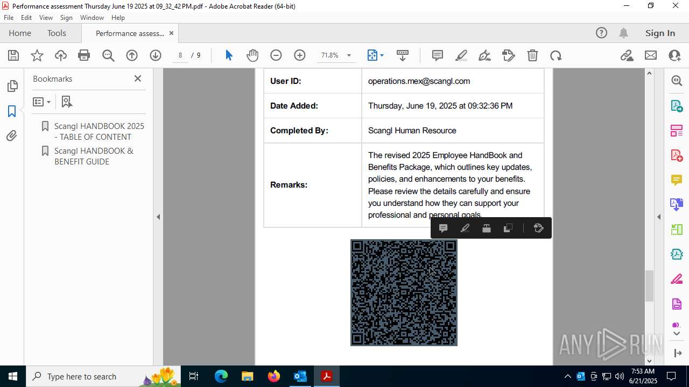The image size is (689, 387).
Task: Highlight selection from floating toolbar
Action: click(x=465, y=228)
